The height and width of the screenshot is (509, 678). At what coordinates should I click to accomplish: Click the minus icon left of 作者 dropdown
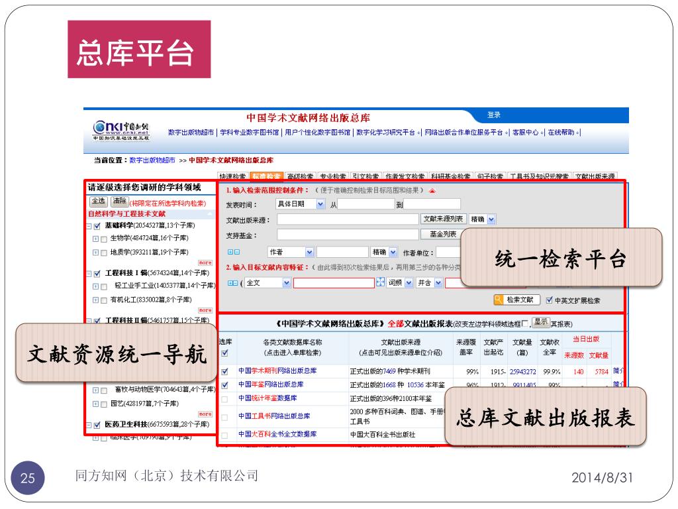click(x=237, y=252)
